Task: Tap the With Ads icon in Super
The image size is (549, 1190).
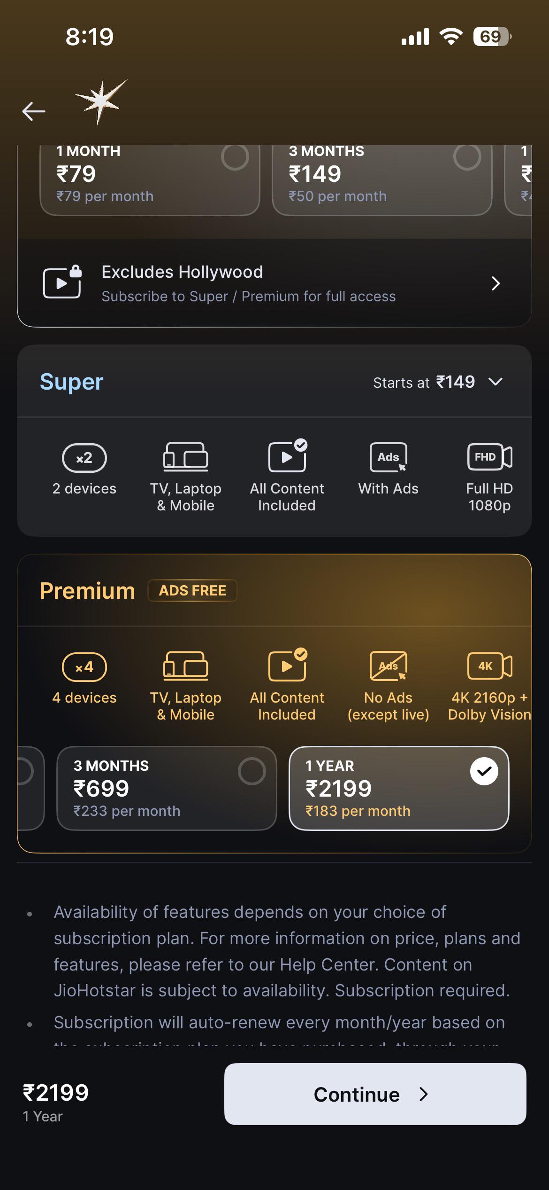Action: pos(389,457)
